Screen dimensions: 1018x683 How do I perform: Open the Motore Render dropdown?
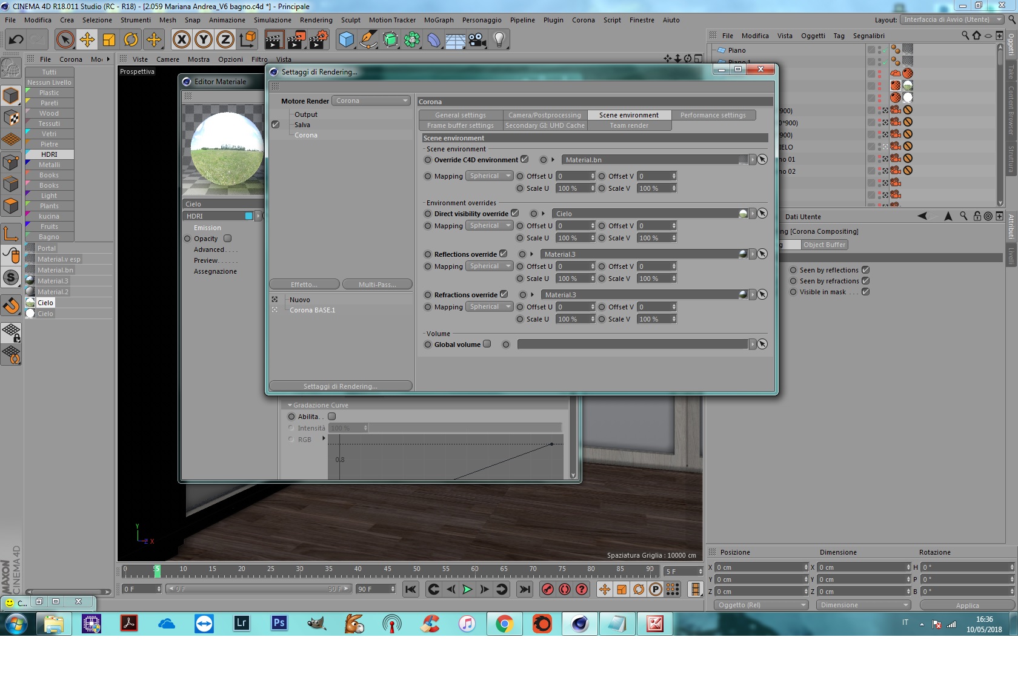(372, 101)
